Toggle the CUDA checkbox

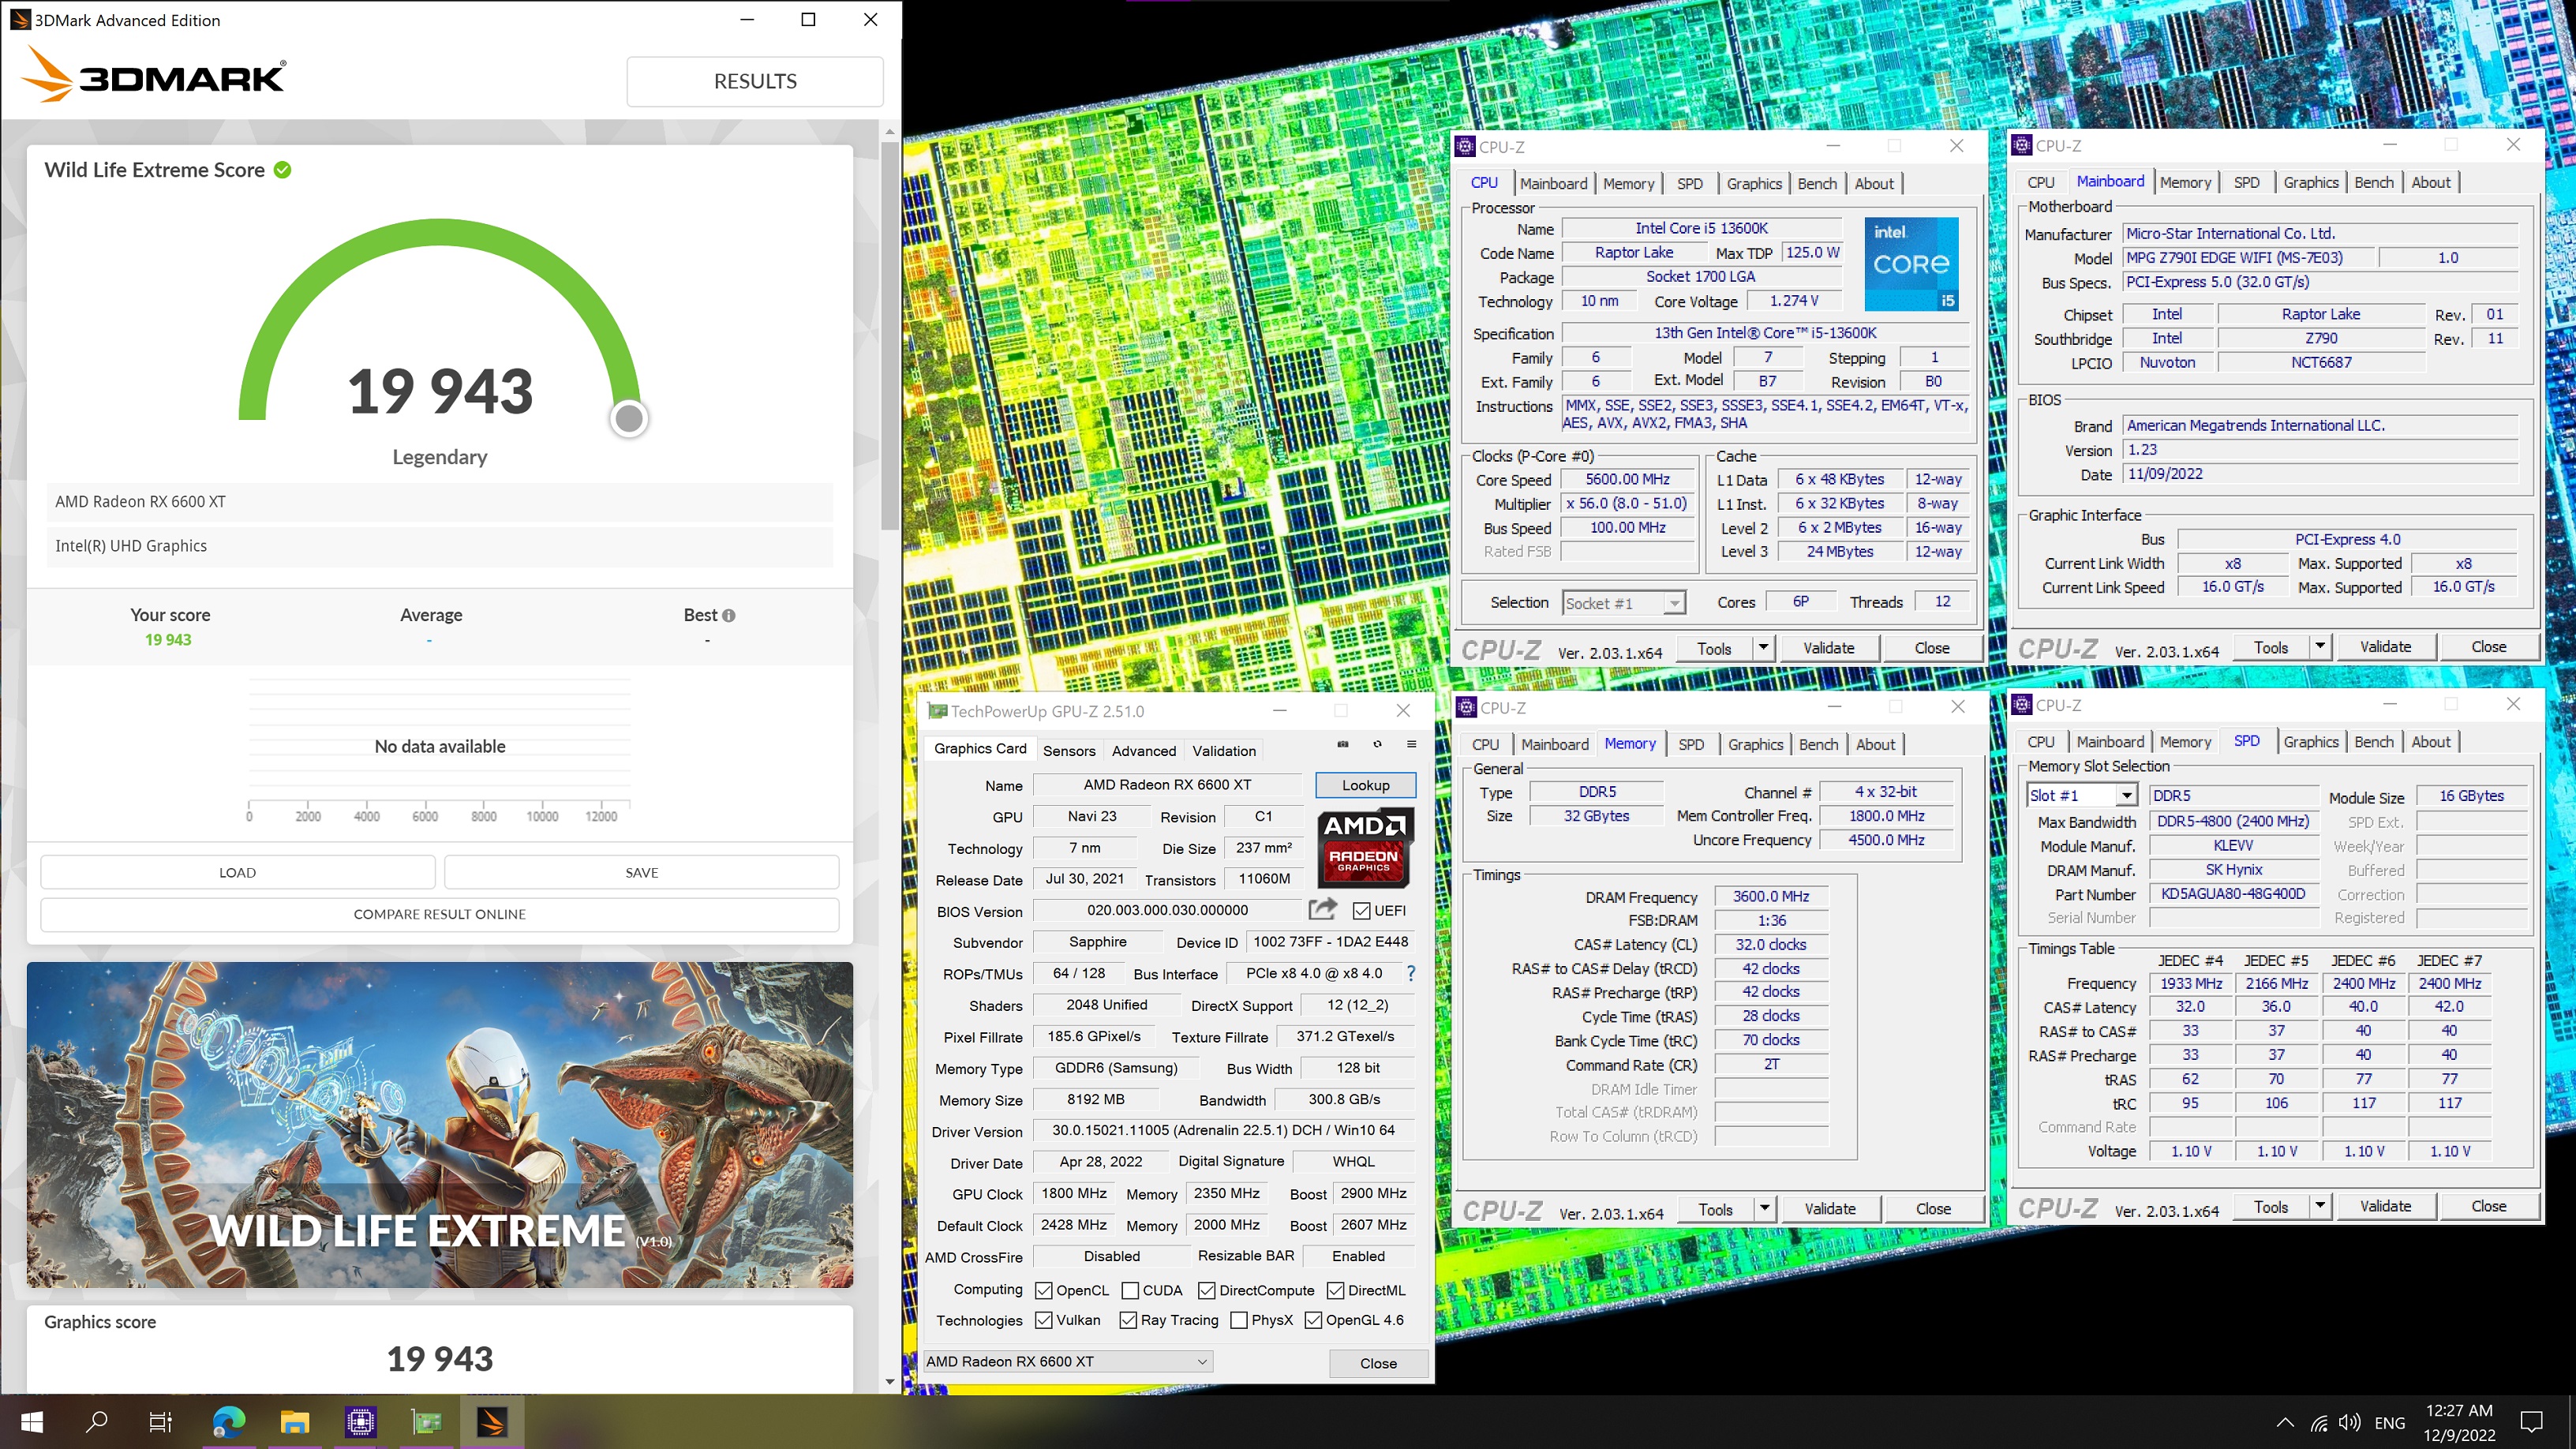[x=1130, y=1290]
